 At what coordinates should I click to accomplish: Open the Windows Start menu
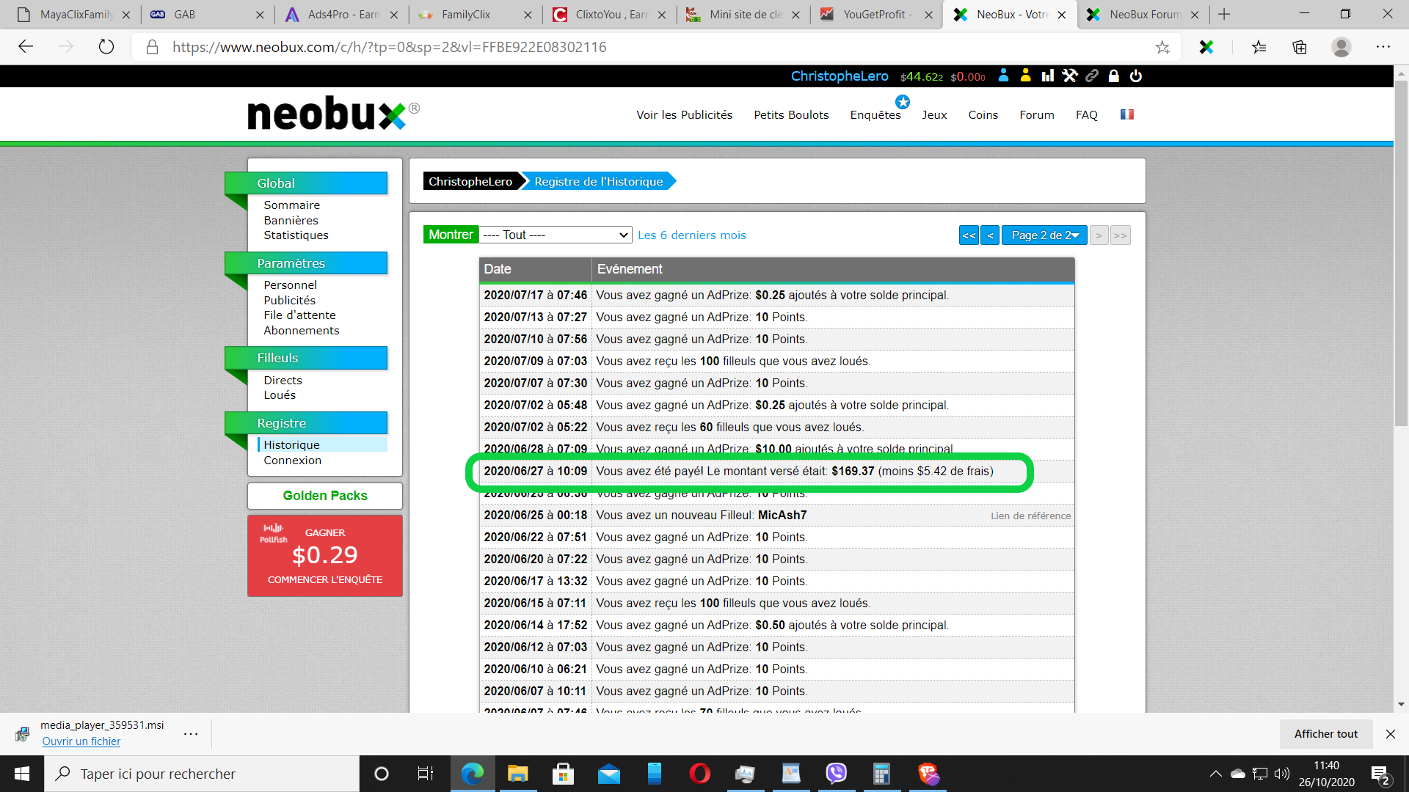[x=22, y=774]
